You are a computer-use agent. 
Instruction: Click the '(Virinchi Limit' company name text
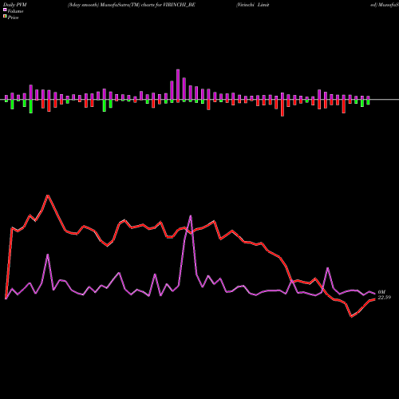tap(253, 5)
